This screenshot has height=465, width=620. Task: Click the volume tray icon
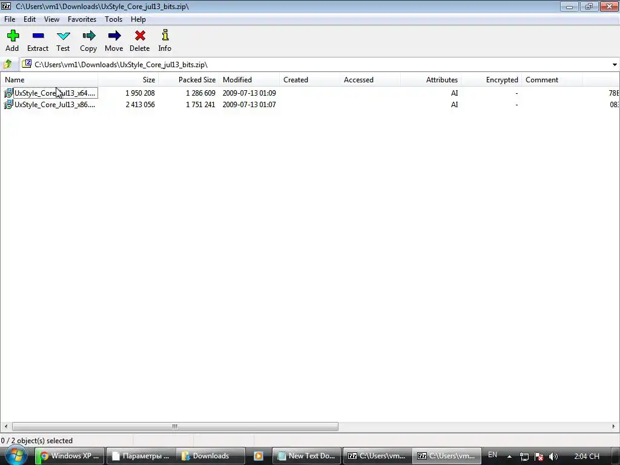553,457
